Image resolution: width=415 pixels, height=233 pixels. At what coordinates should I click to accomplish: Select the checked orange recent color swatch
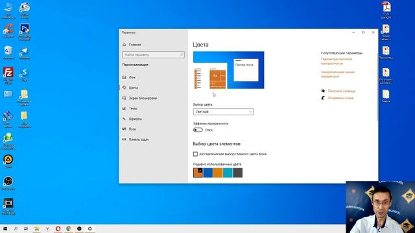pos(198,173)
